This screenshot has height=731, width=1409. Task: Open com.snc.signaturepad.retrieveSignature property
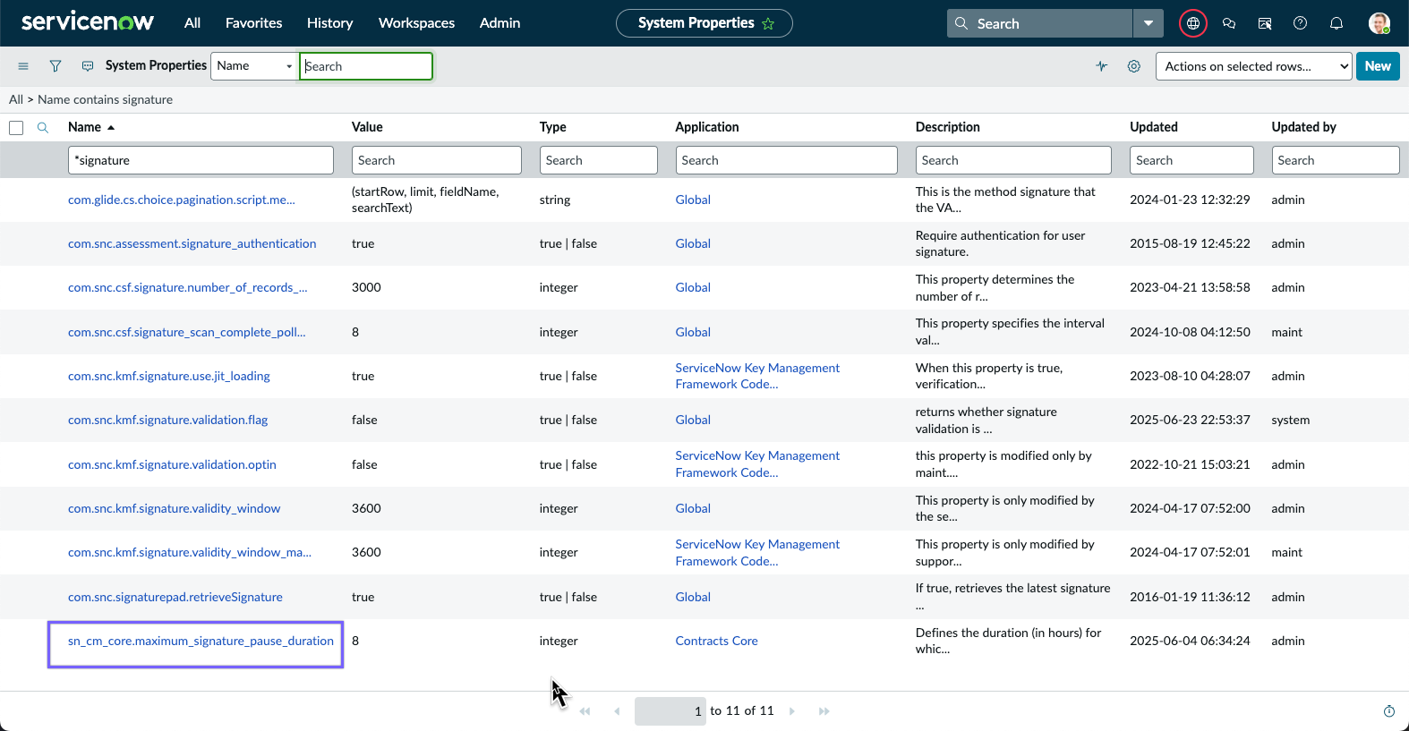click(x=175, y=597)
